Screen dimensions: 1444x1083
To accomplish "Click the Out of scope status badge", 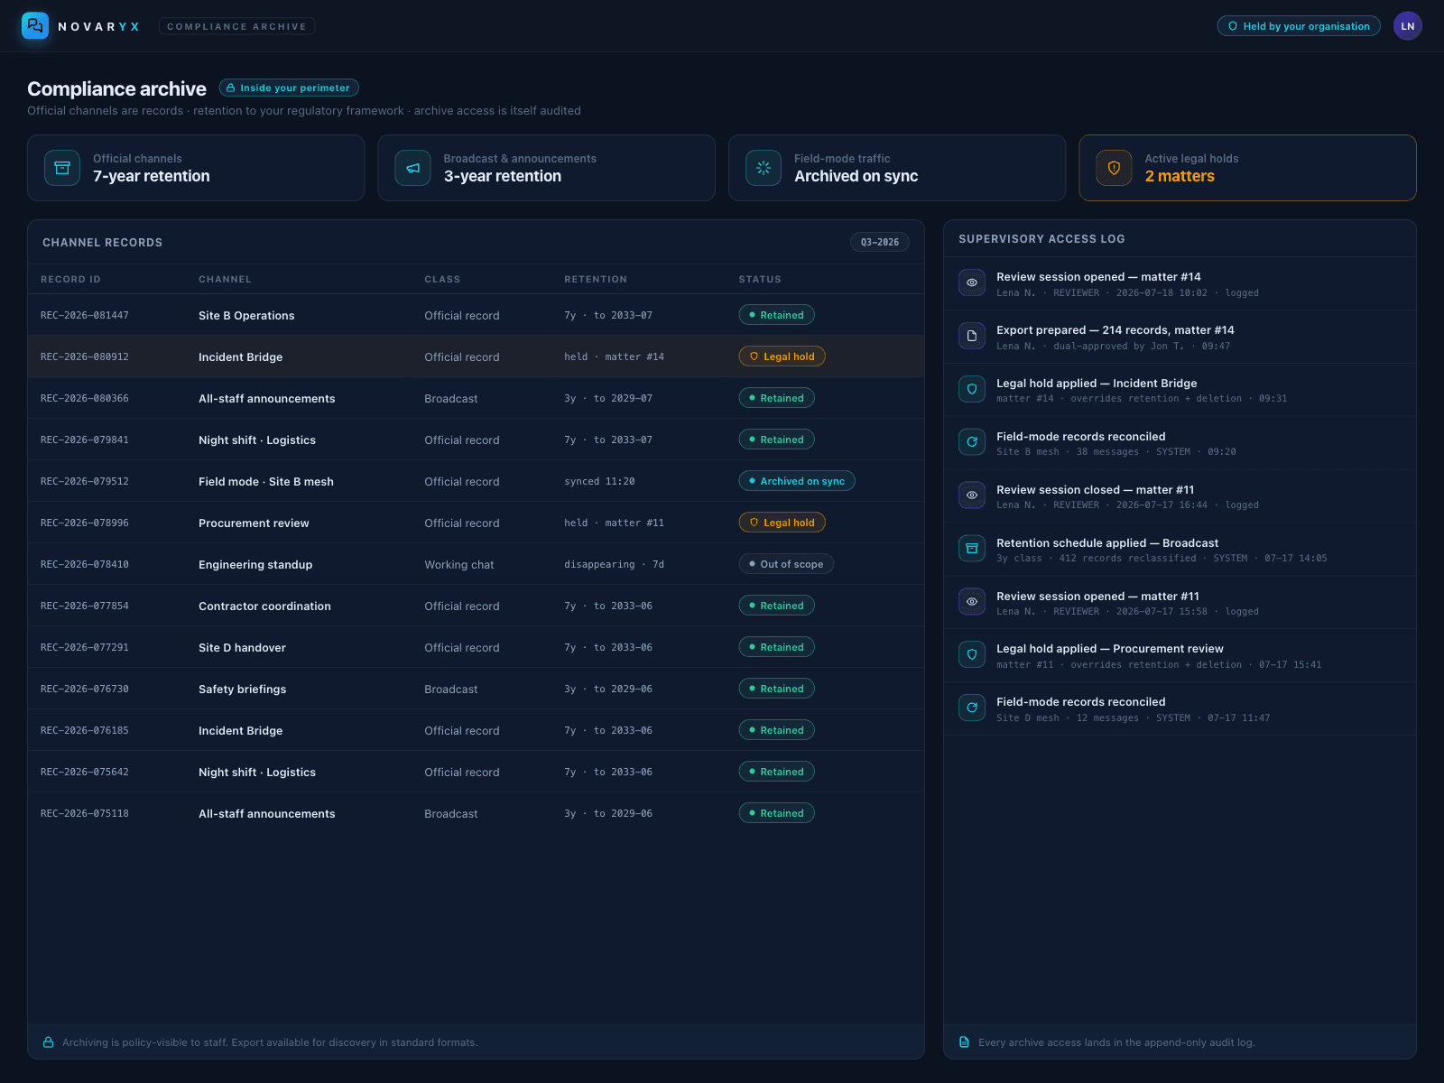I will point(786,564).
